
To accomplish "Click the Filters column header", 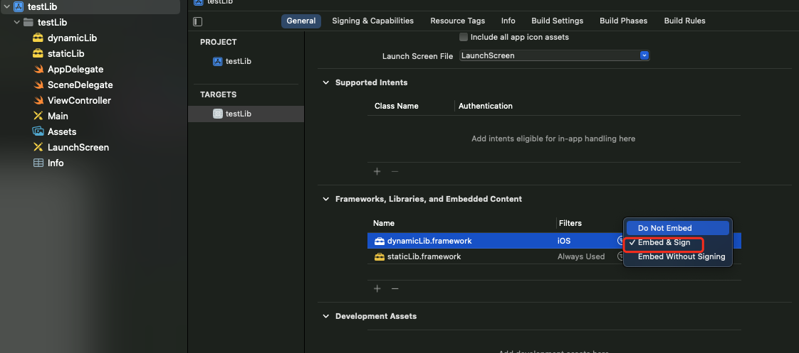I will (x=570, y=223).
